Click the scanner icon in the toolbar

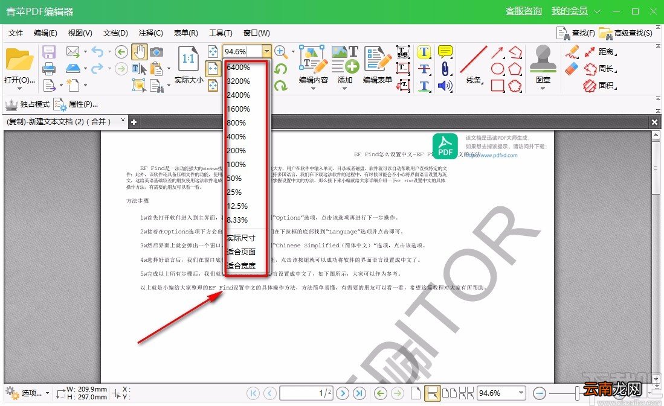(x=73, y=68)
